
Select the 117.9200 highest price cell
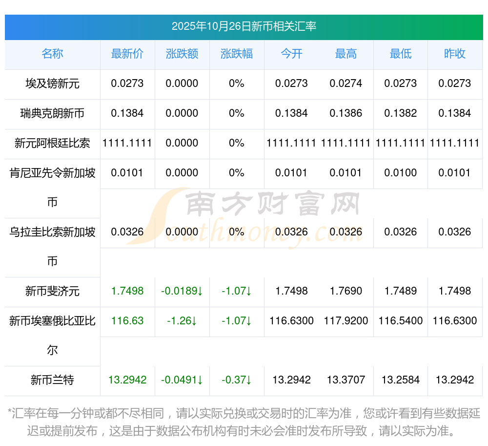346,321
